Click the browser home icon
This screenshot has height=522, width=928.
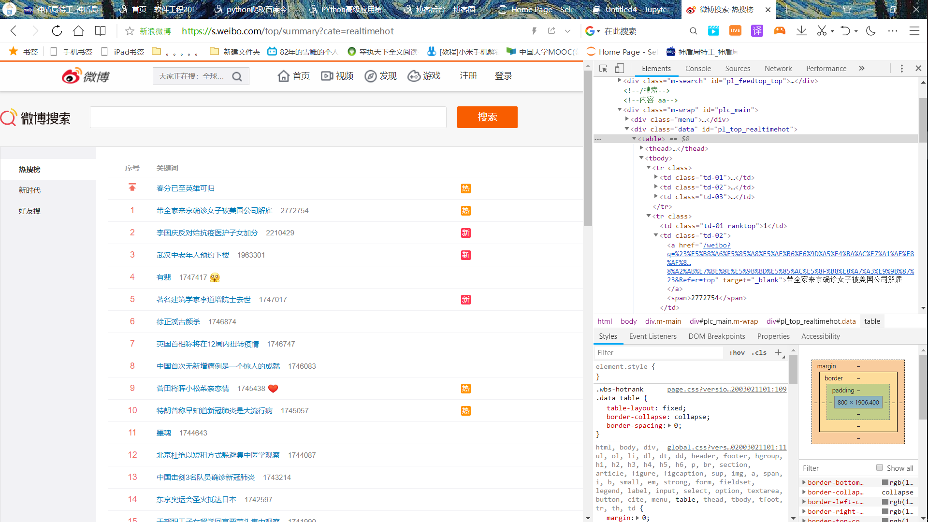point(78,31)
